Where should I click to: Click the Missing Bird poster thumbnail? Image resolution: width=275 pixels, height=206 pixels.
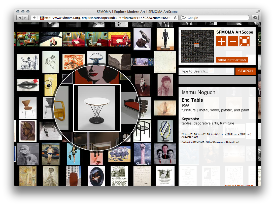point(165,176)
